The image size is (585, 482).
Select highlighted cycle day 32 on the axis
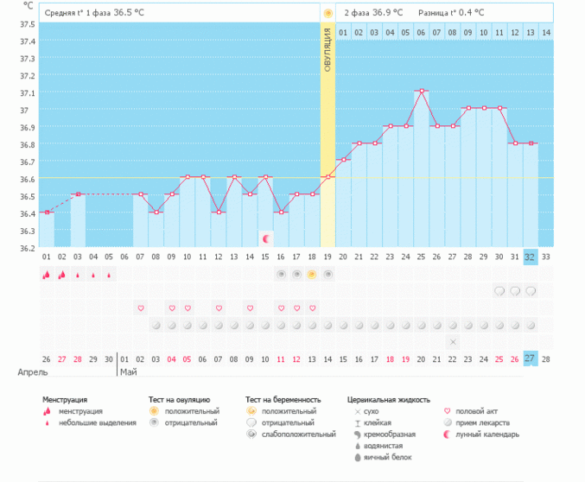[x=530, y=257]
